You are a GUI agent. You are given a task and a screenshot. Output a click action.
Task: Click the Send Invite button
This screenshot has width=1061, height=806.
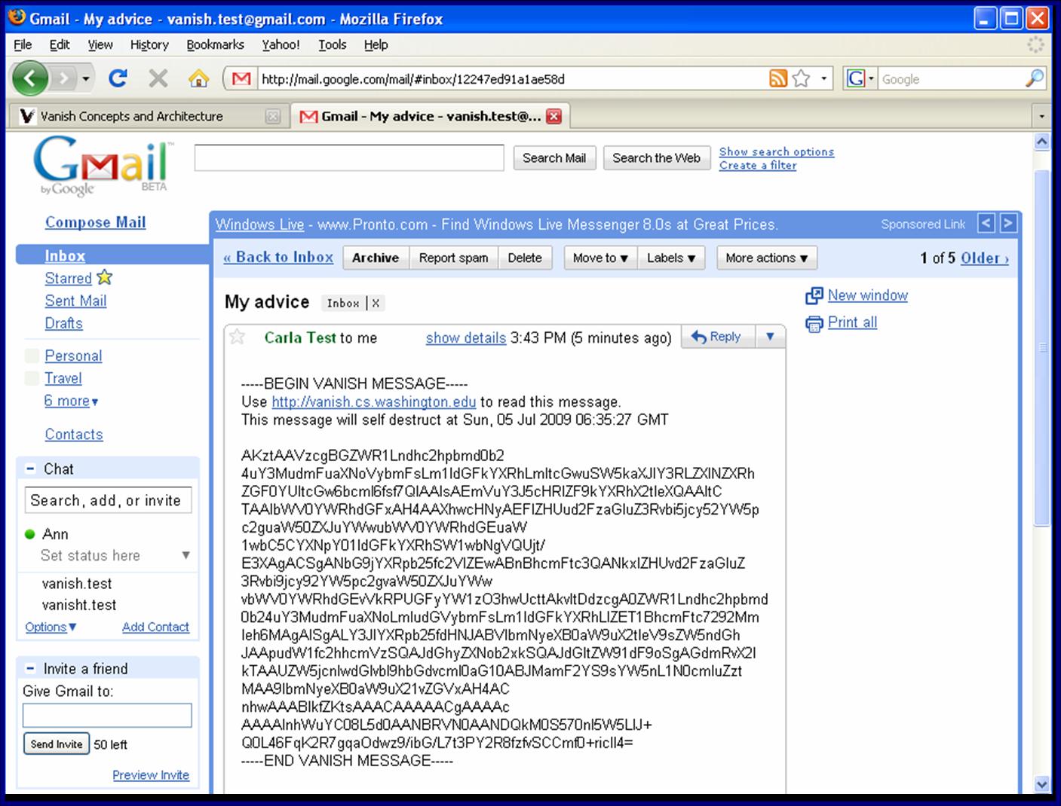tap(57, 744)
